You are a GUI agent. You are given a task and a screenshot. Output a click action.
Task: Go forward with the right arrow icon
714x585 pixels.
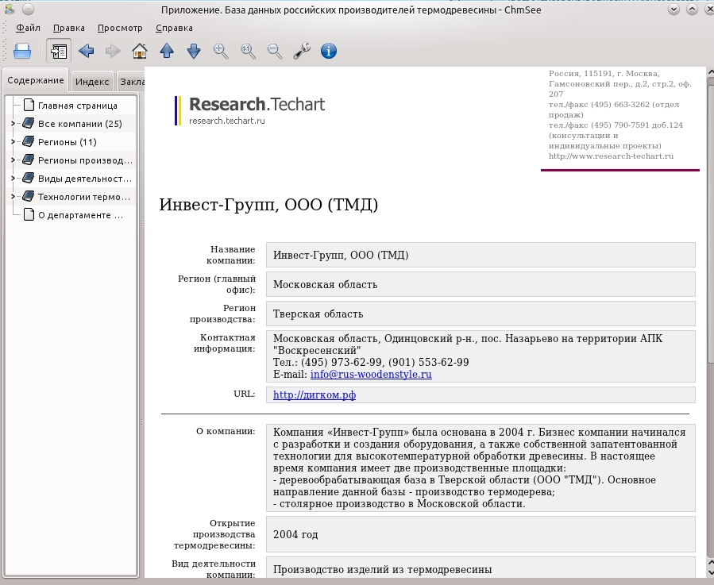(x=113, y=51)
